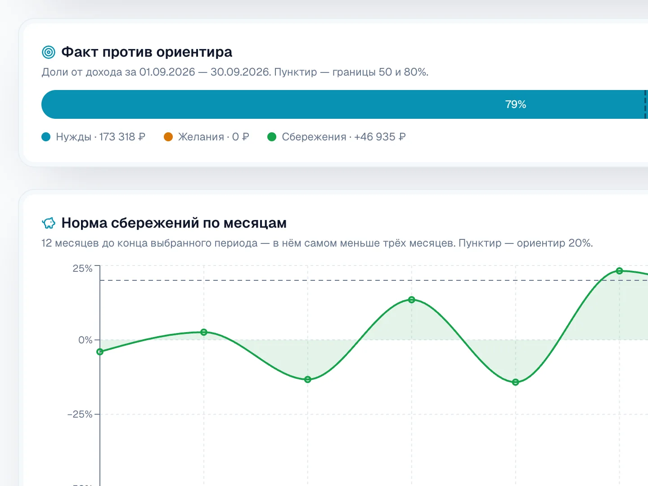Viewport: 648px width, 486px height.
Task: Click the blue 79% progress bar
Action: pyautogui.click(x=345, y=104)
